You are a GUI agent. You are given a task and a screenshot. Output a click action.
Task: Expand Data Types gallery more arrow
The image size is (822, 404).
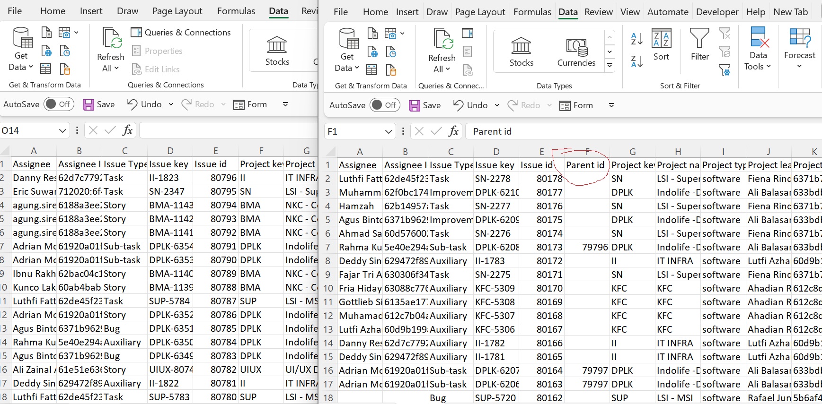click(610, 65)
